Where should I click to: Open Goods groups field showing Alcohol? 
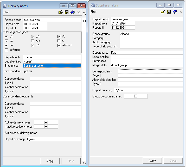(x=151, y=34)
